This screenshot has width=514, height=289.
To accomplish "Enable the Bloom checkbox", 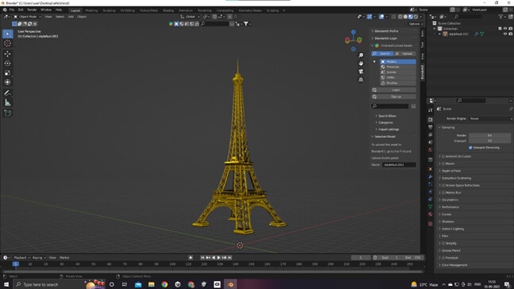I will click(443, 164).
